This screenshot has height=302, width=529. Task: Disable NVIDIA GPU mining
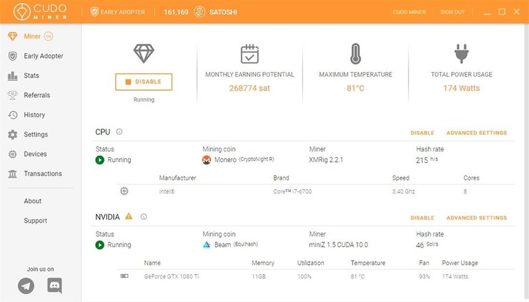(422, 218)
